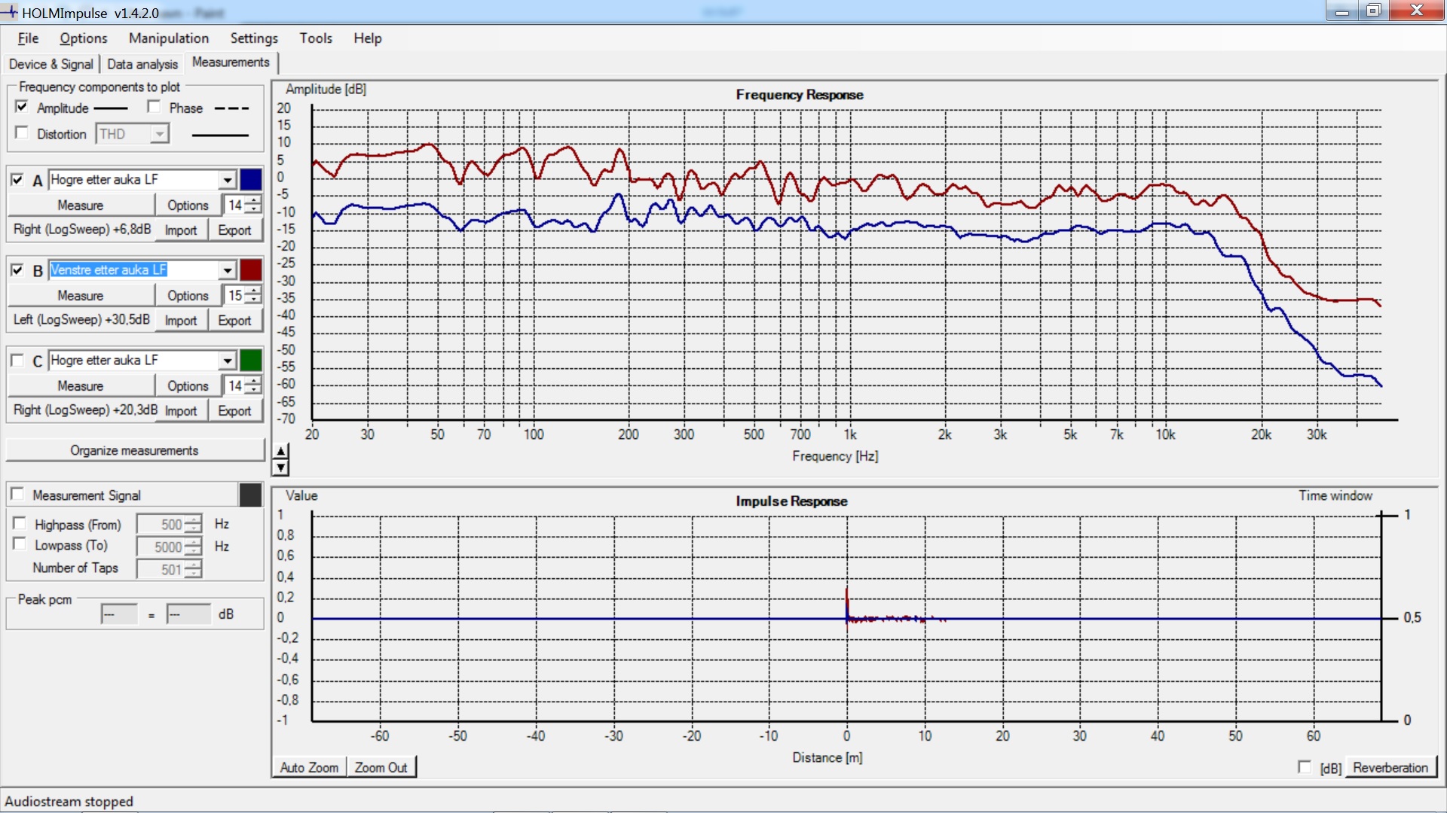Image resolution: width=1447 pixels, height=813 pixels.
Task: Click the Number of Taps value field
Action: (x=161, y=569)
